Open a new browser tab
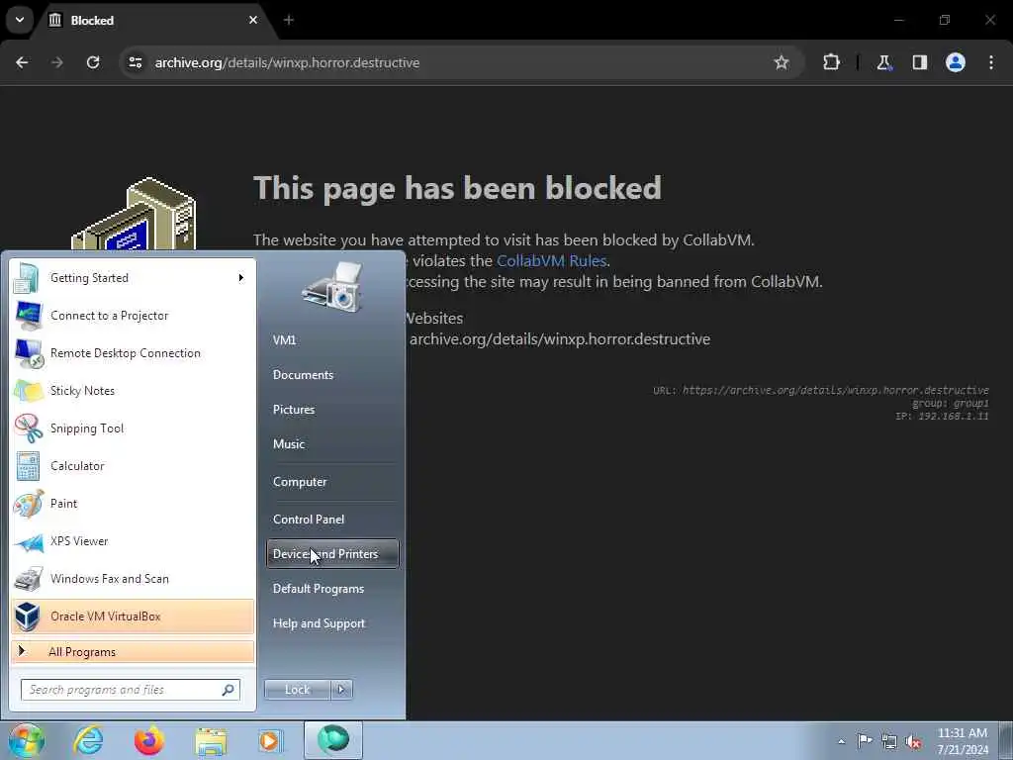The width and height of the screenshot is (1013, 760). point(289,20)
